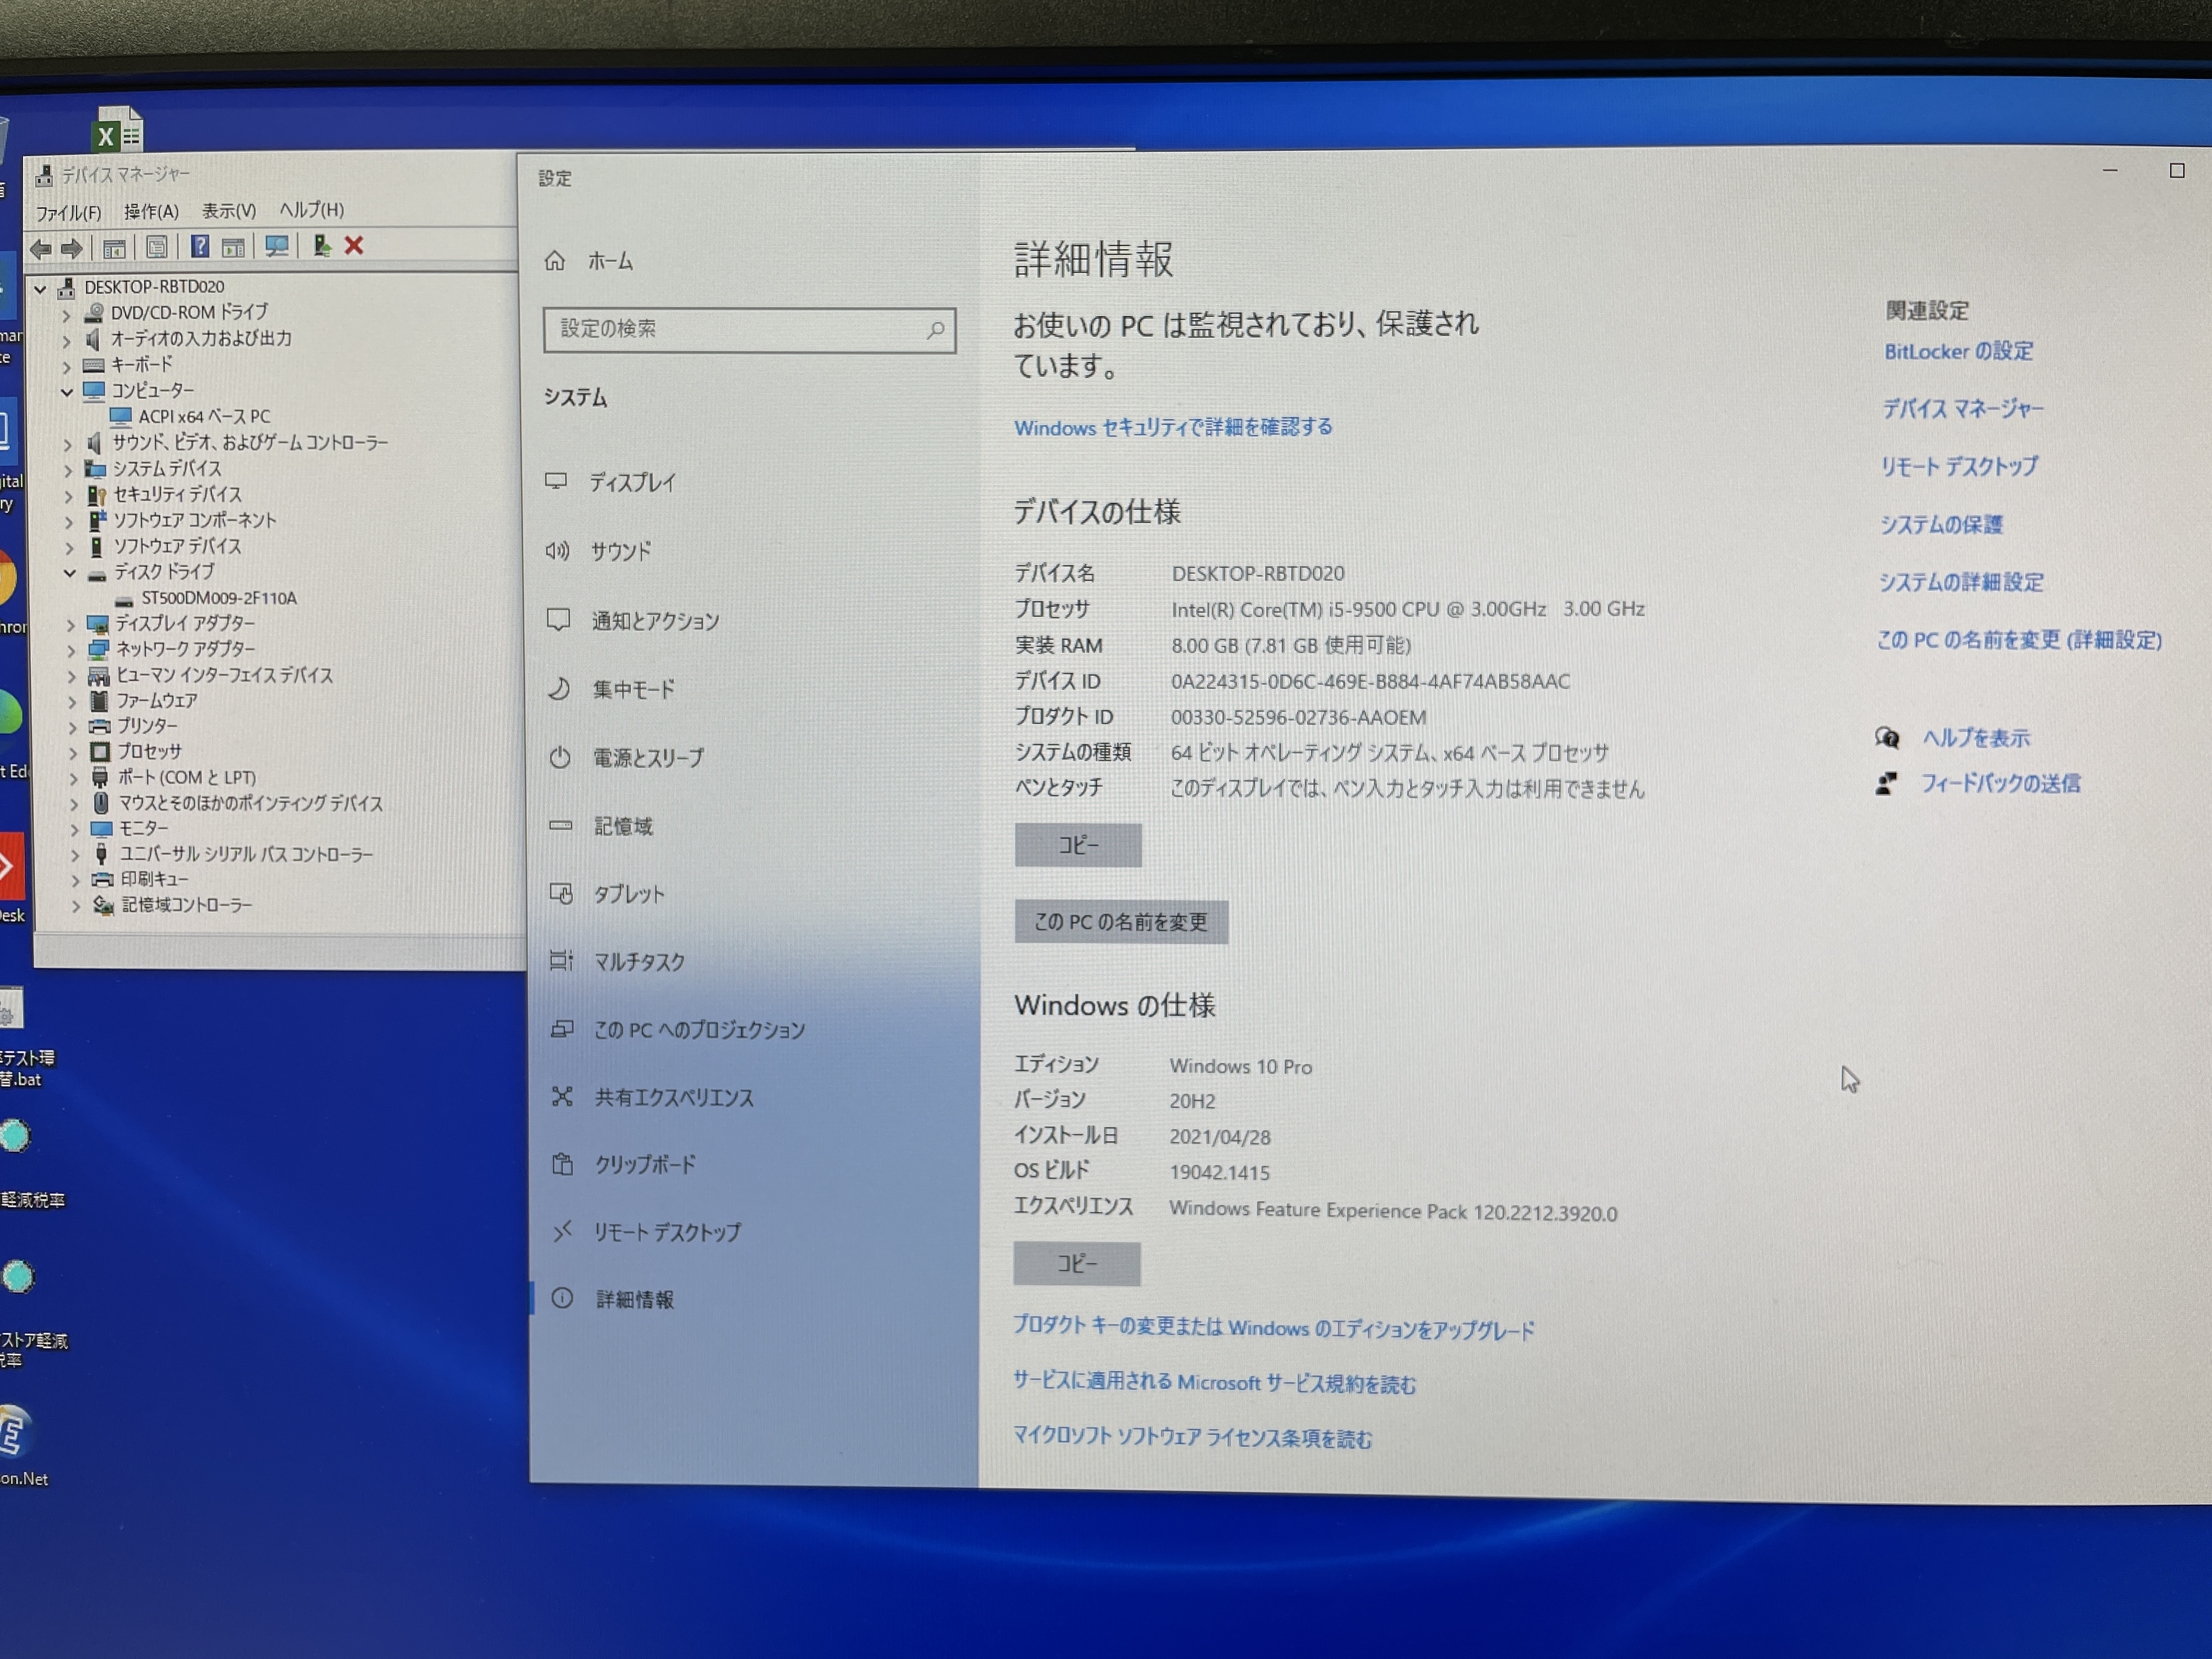Open the Excel file icon on desktop
Image resolution: width=2212 pixels, height=1659 pixels.
point(118,130)
